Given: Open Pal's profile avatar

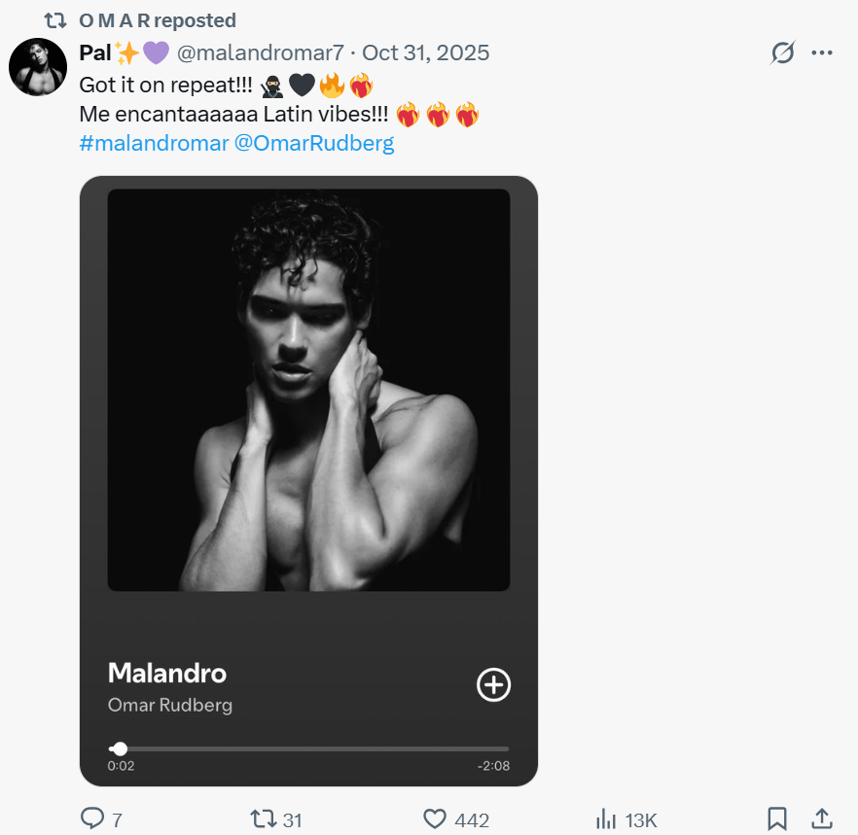Looking at the screenshot, I should coord(37,68).
